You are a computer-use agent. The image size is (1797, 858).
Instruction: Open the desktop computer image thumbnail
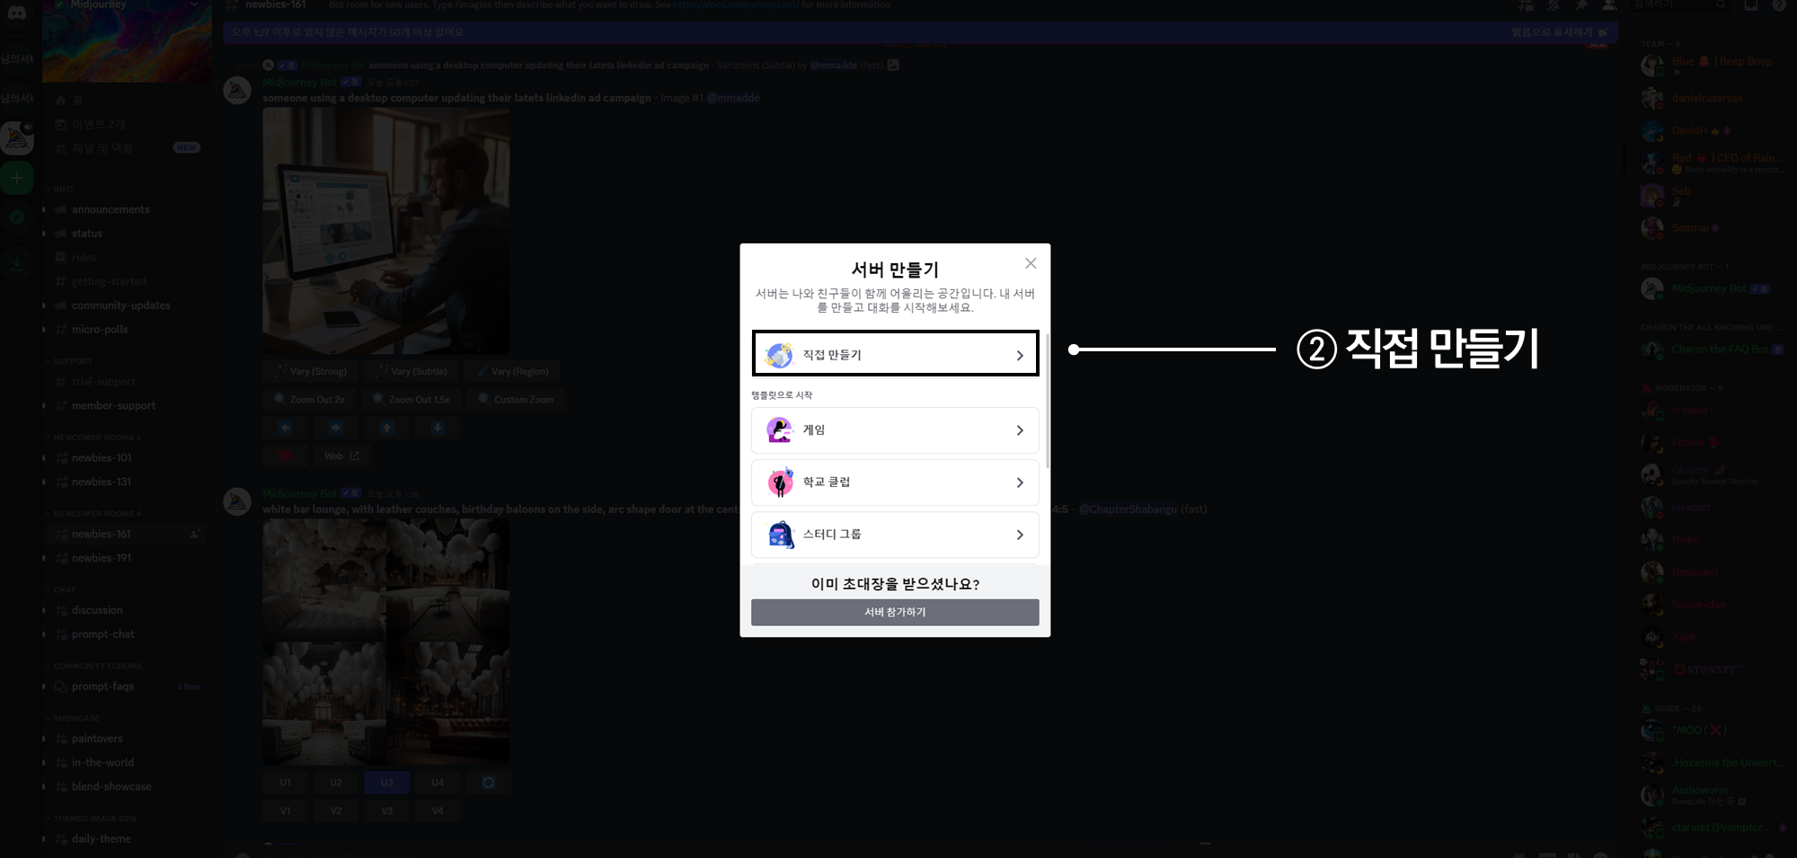pos(386,231)
